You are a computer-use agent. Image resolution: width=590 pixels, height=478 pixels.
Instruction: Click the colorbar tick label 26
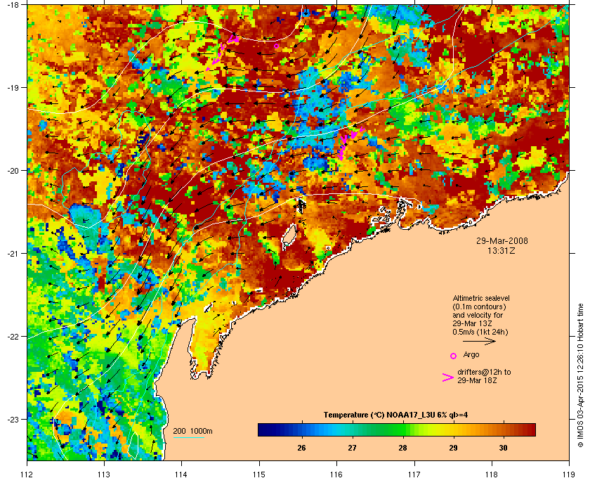(301, 448)
